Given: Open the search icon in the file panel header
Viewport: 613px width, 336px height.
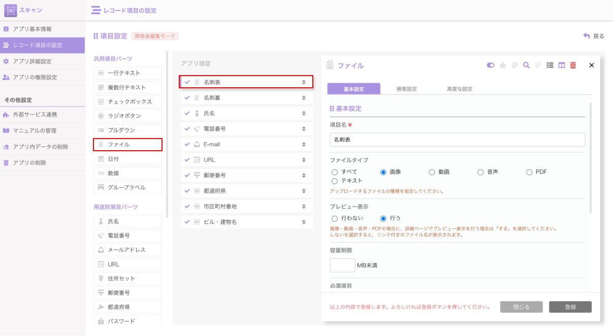Looking at the screenshot, I should coord(527,66).
